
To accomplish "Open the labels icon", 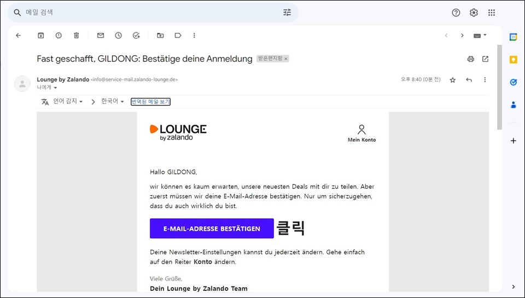I will click(x=178, y=36).
